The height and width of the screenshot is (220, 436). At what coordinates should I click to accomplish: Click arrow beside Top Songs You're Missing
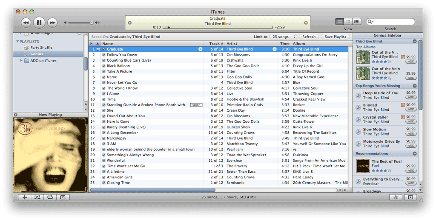(415, 86)
